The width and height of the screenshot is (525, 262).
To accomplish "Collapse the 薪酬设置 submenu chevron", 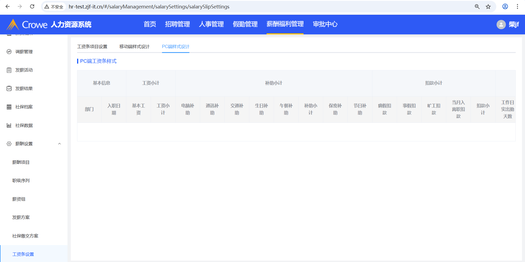I will click(59, 144).
